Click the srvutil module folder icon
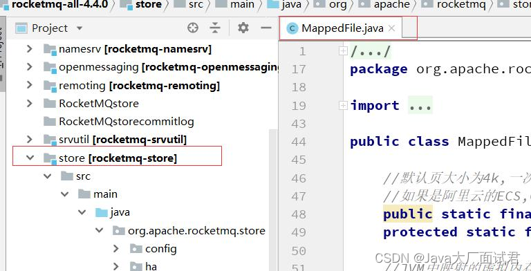The width and height of the screenshot is (531, 271). click(x=50, y=140)
